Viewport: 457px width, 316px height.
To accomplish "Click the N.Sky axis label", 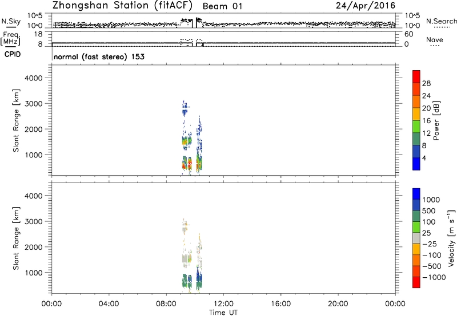I will coord(11,21).
